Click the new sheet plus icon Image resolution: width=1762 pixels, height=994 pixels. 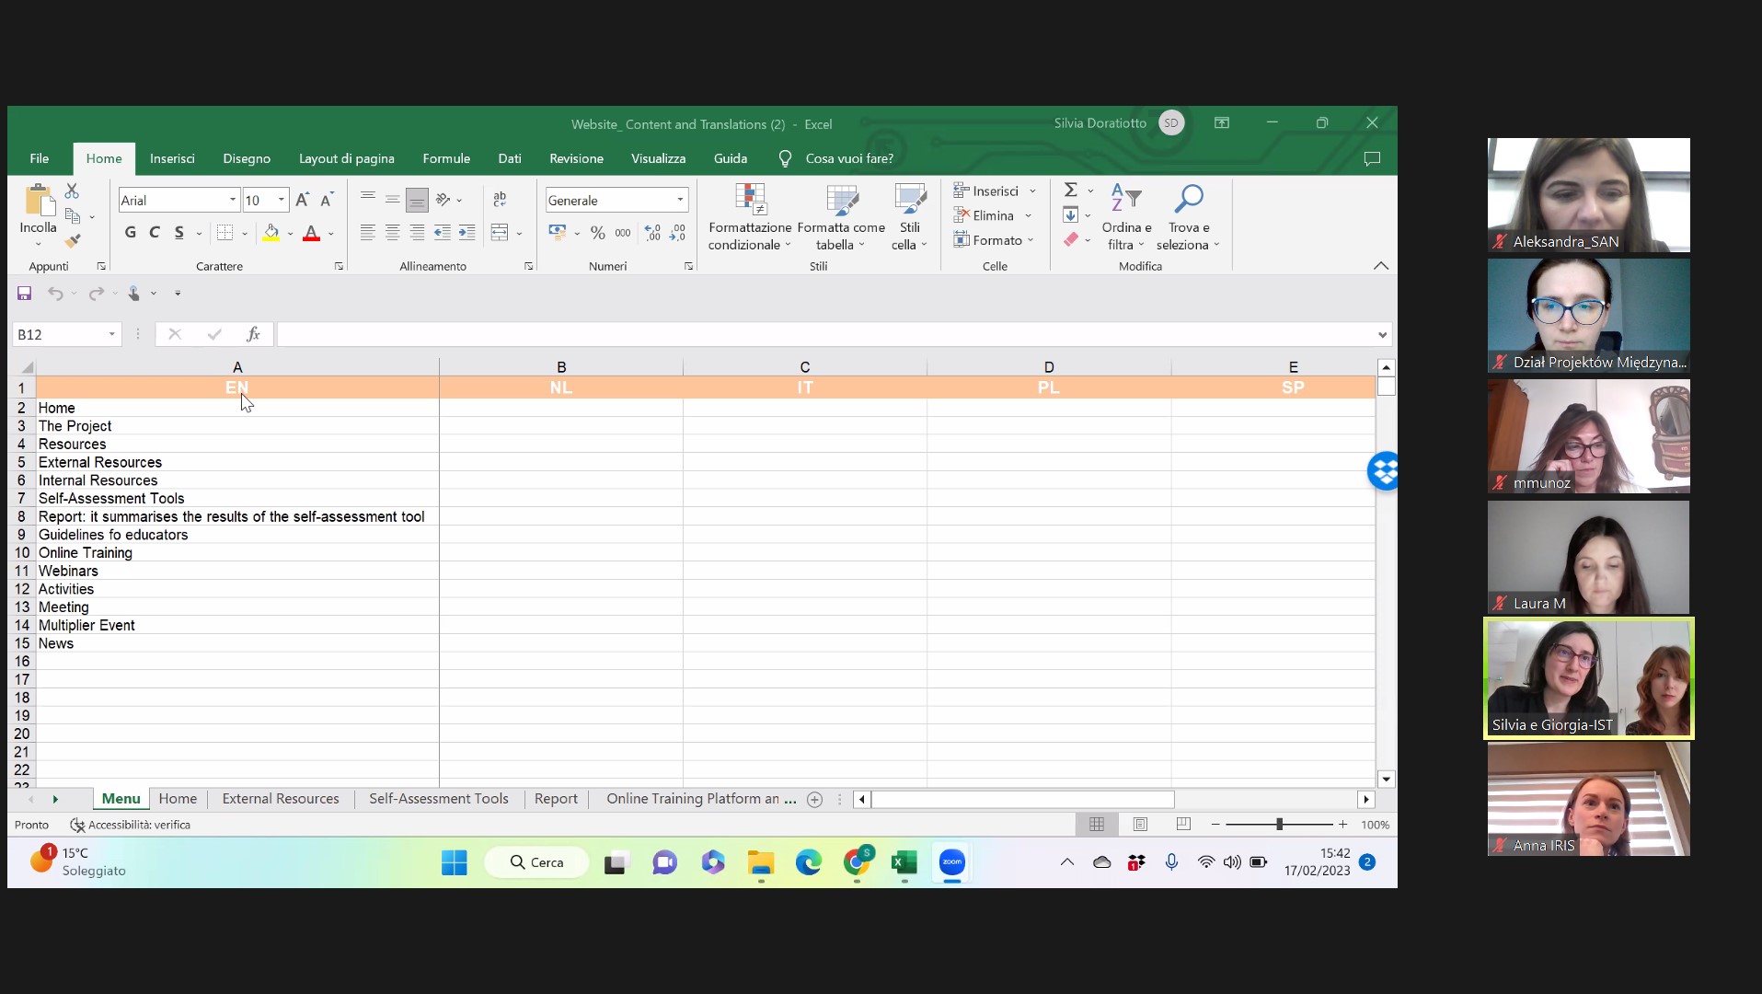814,799
